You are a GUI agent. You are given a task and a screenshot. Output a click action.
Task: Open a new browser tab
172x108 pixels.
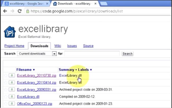(104, 4)
